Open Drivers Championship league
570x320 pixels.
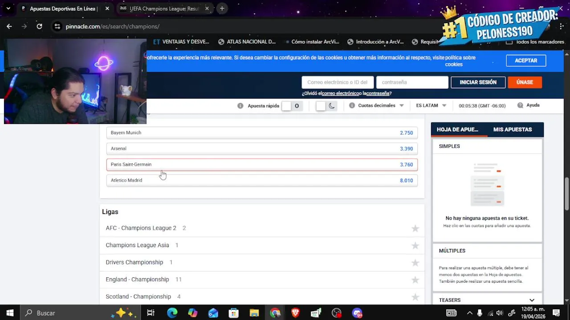134,262
